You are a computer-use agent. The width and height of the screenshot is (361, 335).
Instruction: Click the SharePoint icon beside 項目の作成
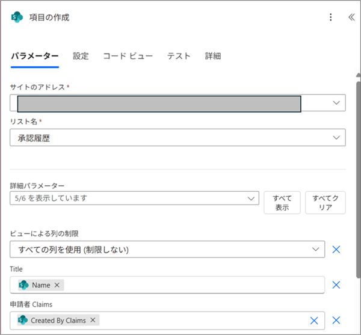coord(17,17)
